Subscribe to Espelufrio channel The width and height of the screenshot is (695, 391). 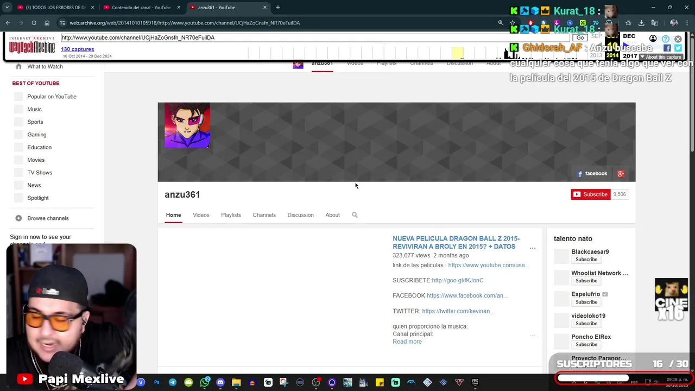pyautogui.click(x=586, y=302)
